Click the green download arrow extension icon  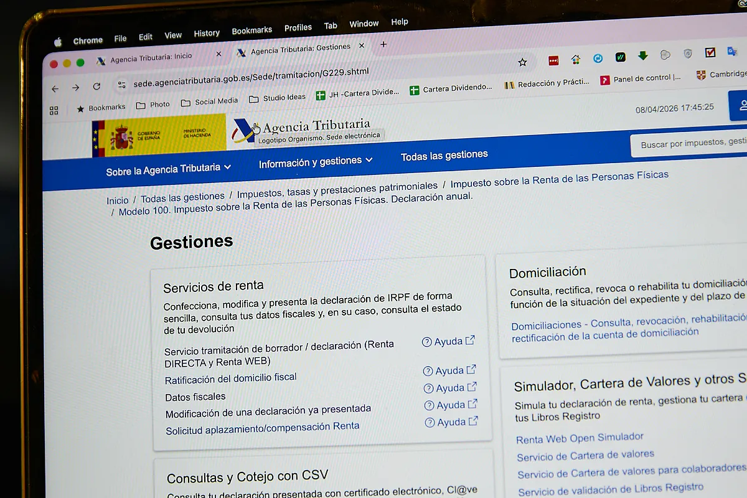(x=643, y=55)
